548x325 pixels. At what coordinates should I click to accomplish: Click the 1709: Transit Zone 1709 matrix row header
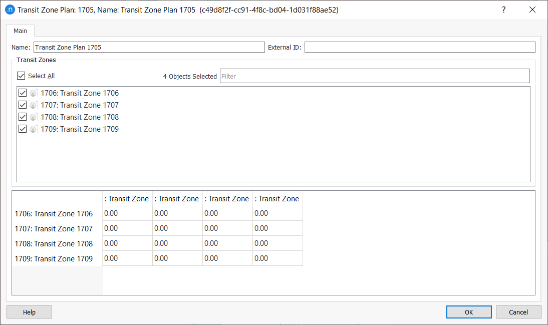coord(54,259)
